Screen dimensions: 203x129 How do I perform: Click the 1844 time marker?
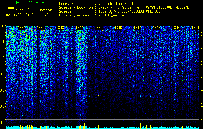(79, 28)
